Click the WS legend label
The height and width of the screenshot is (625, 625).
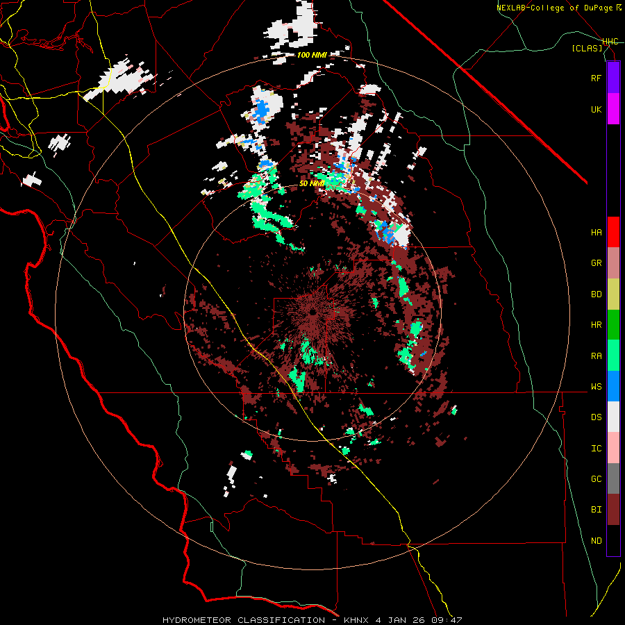coord(596,387)
